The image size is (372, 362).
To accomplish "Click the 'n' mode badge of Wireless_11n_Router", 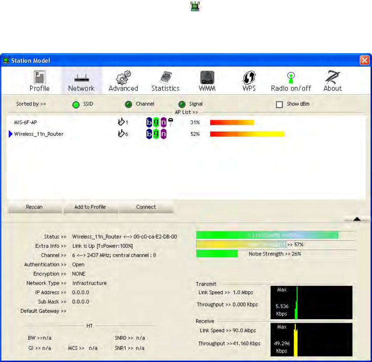I will (x=163, y=134).
